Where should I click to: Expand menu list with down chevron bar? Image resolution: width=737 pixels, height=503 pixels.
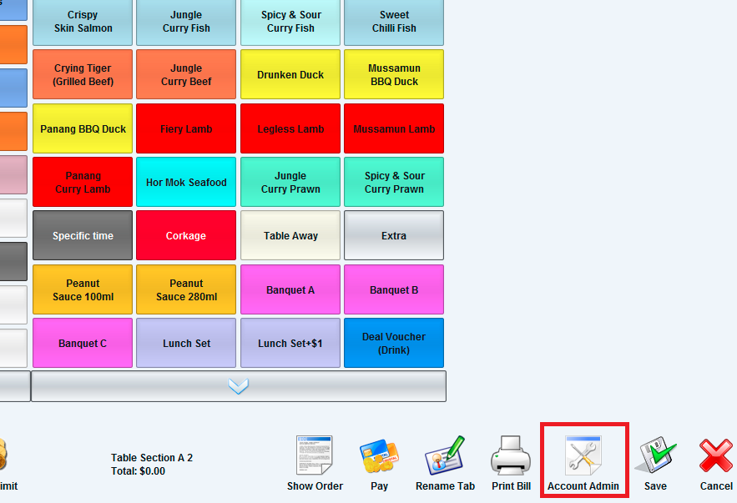239,386
